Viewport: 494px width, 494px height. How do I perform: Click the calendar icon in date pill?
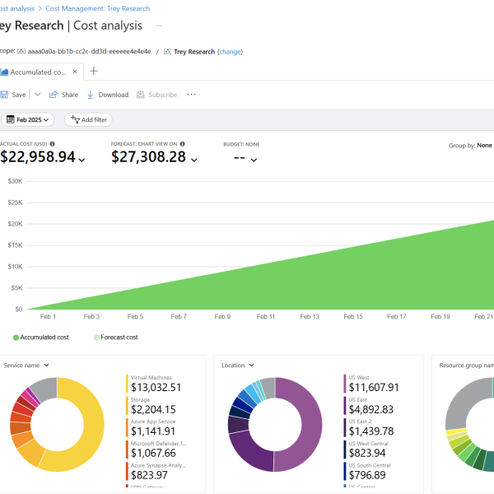[11, 119]
